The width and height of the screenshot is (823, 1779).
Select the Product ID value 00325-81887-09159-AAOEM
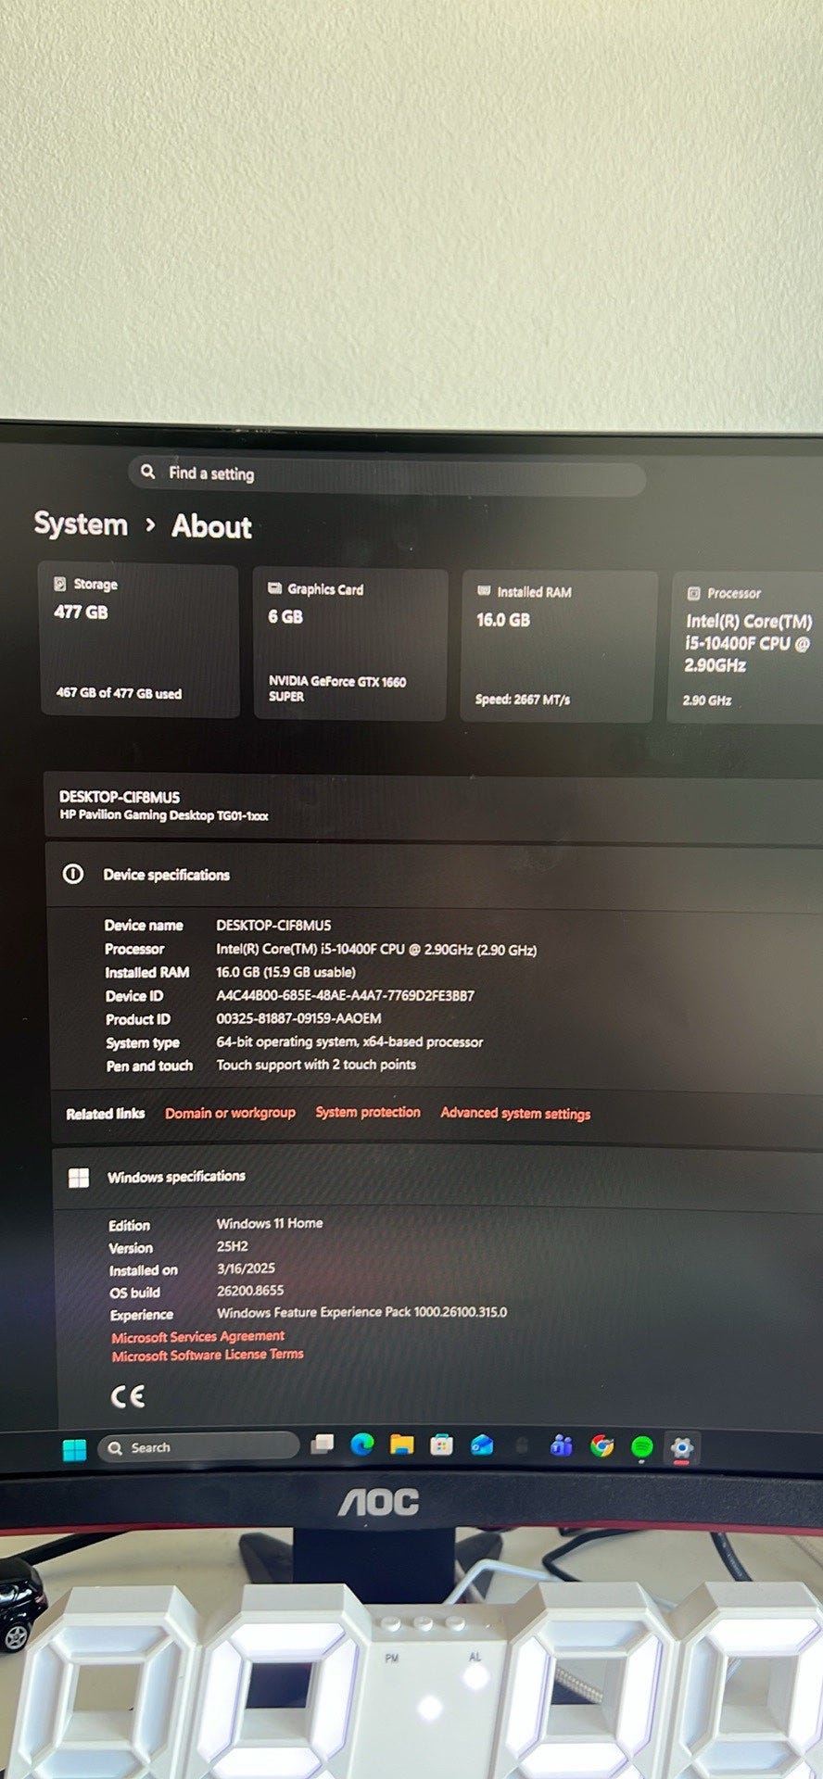point(298,1018)
